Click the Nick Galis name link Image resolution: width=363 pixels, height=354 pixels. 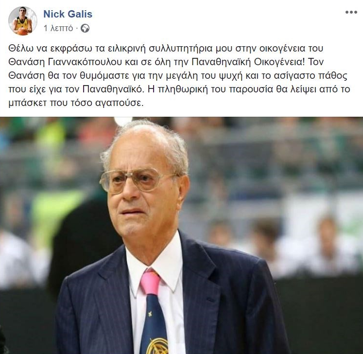[x=68, y=14]
